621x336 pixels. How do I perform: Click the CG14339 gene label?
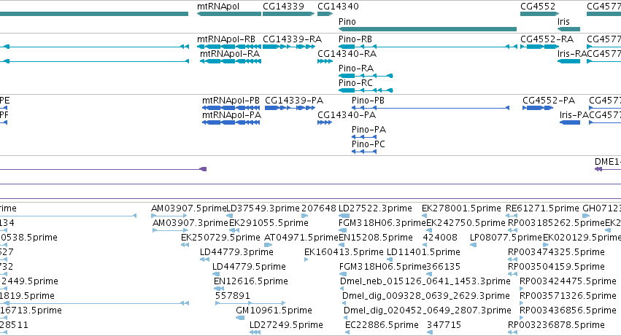[x=284, y=7]
